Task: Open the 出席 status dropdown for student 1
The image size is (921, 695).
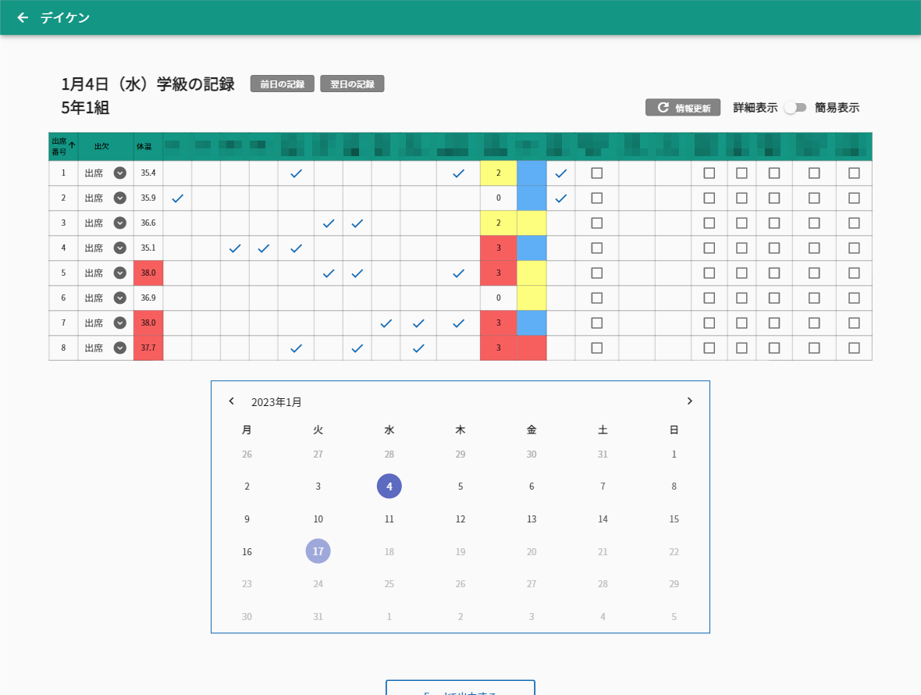Action: [119, 173]
